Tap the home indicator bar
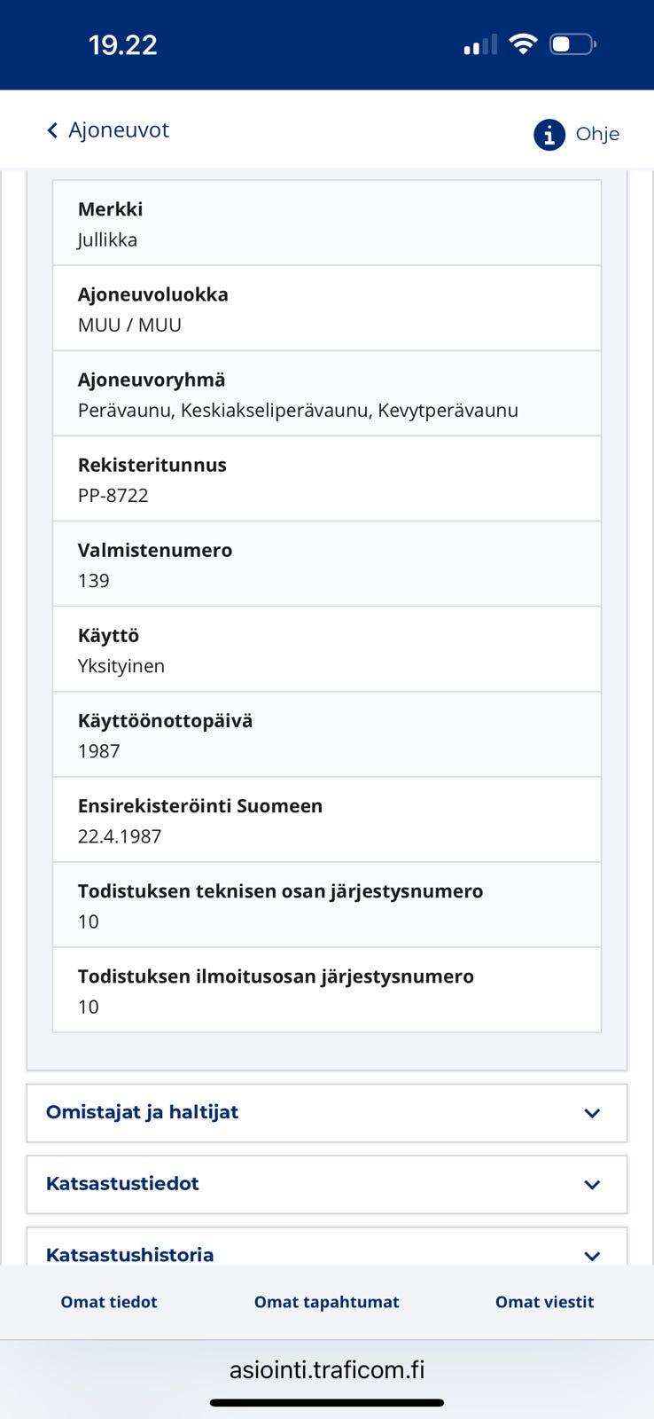 pyautogui.click(x=327, y=1403)
